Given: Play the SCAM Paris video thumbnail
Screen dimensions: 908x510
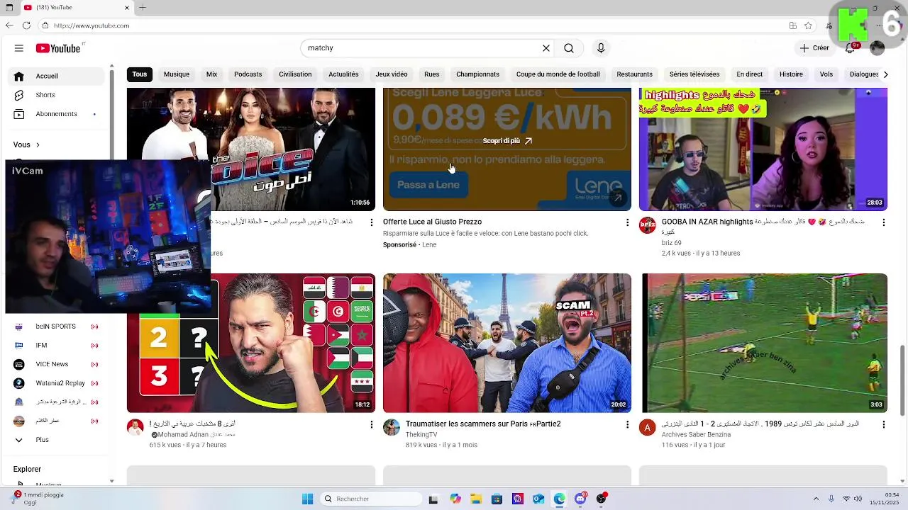Looking at the screenshot, I should (507, 343).
